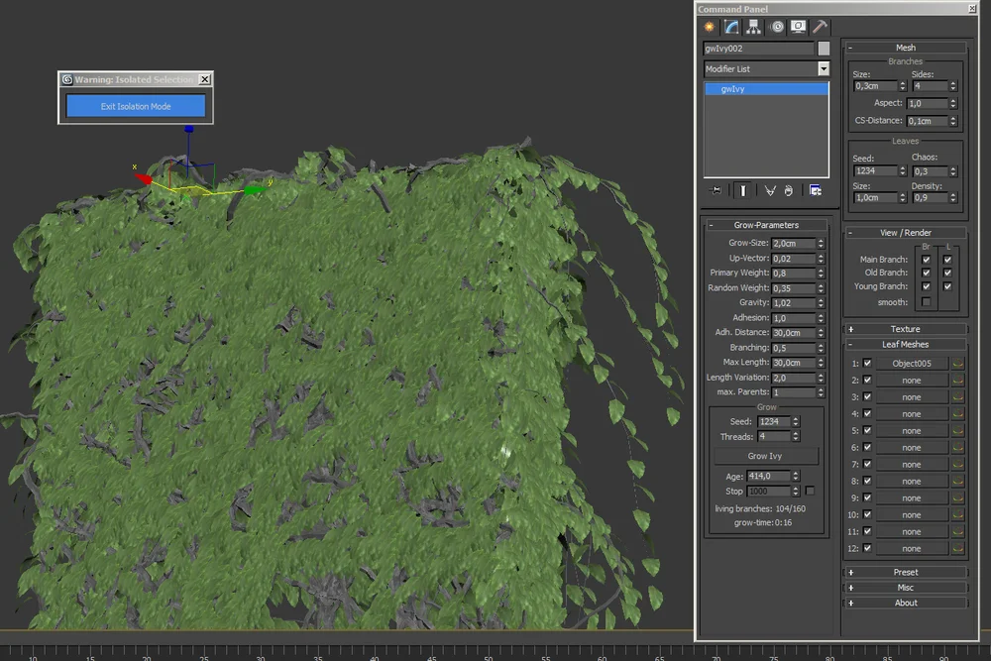Open the Hierarchy panel tab
The image size is (991, 661).
coord(754,27)
